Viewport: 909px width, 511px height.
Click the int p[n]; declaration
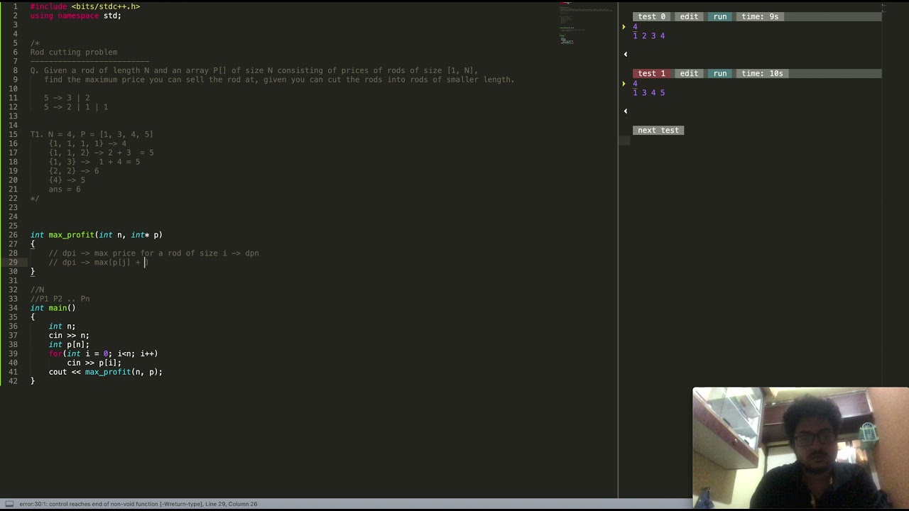(69, 345)
